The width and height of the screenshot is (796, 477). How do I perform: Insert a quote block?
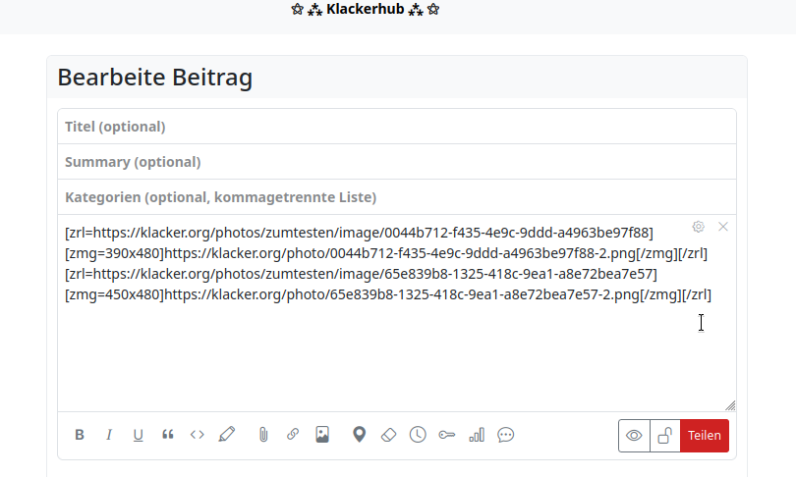coord(168,435)
